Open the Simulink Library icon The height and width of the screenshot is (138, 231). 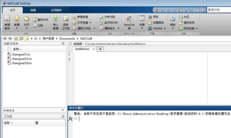click(129, 18)
